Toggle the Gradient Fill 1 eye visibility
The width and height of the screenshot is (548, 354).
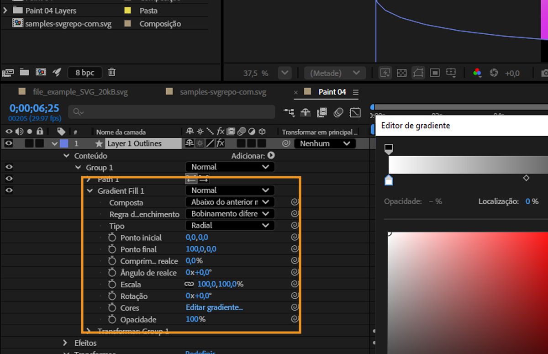point(8,190)
